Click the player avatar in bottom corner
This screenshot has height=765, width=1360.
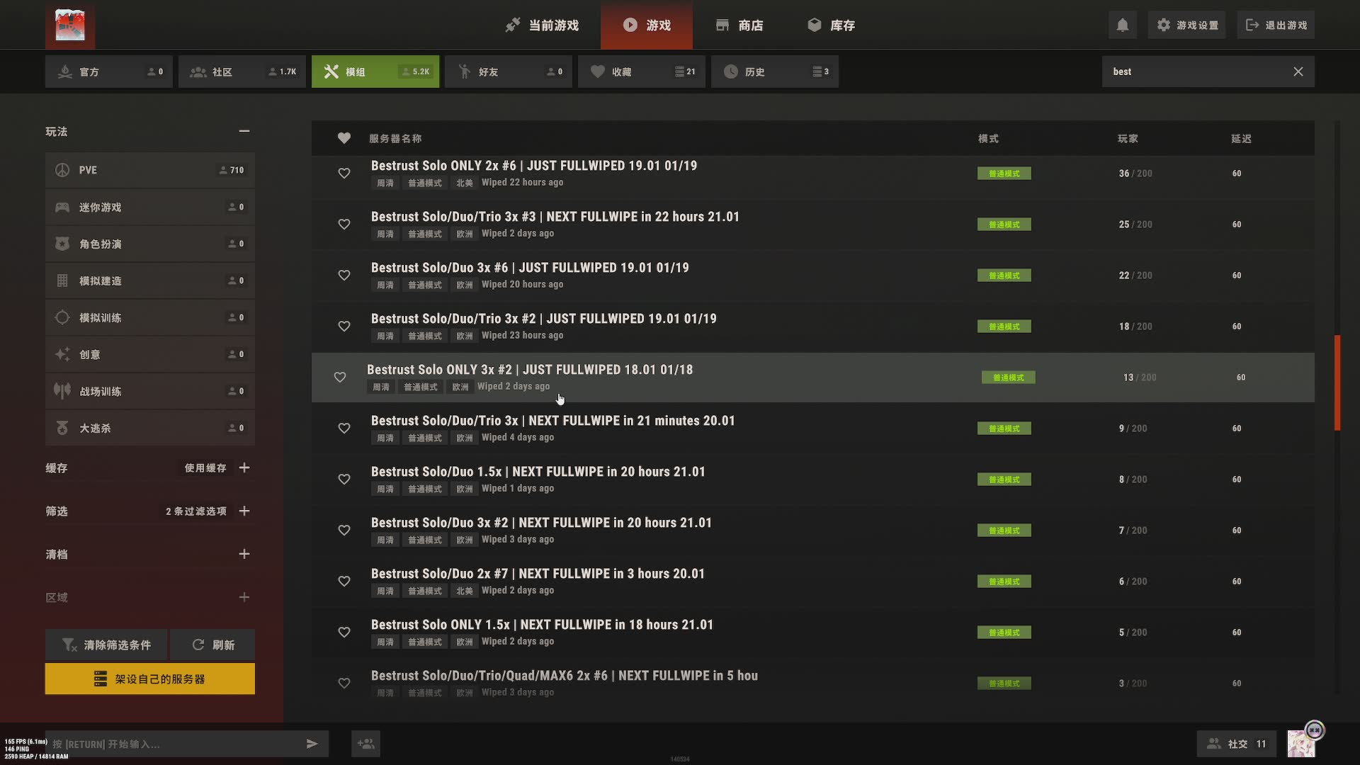coord(1300,744)
